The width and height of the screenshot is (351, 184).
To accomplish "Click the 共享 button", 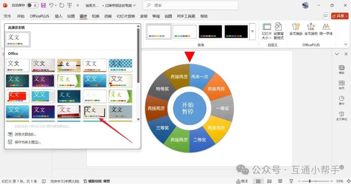I will 340,16.
